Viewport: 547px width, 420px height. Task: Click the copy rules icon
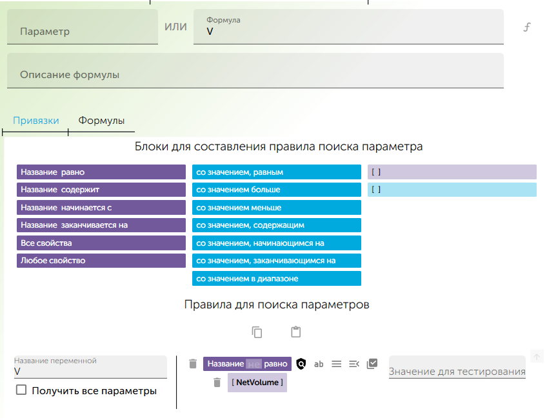(257, 332)
